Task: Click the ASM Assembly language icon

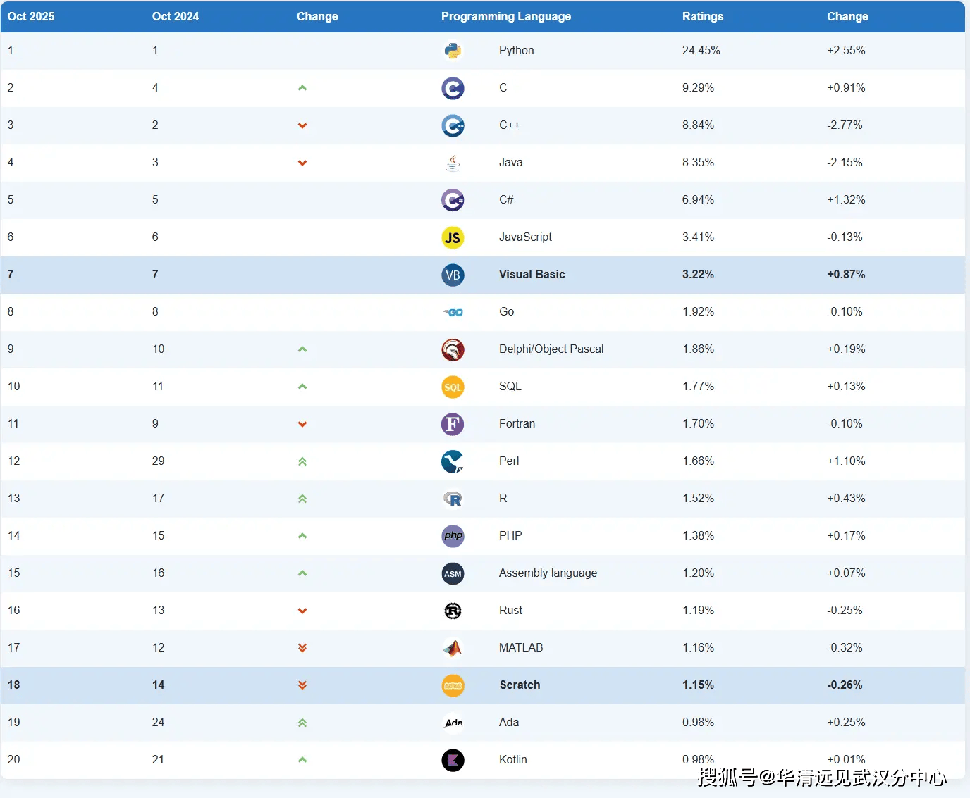Action: click(x=453, y=573)
